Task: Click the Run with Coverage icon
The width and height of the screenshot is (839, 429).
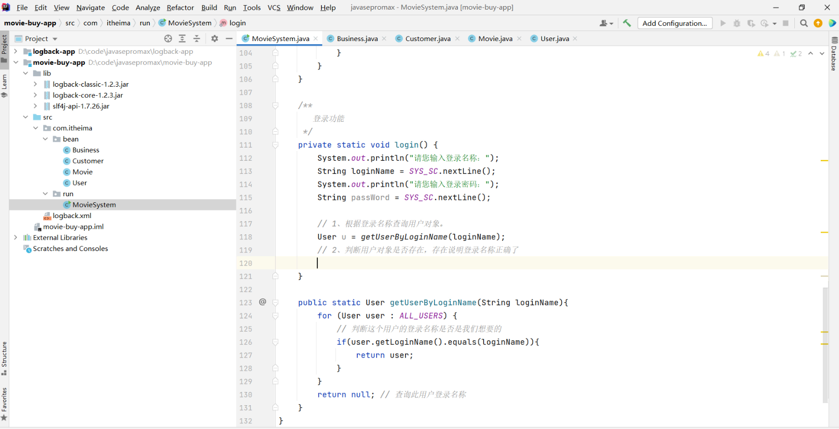Action: [x=751, y=23]
